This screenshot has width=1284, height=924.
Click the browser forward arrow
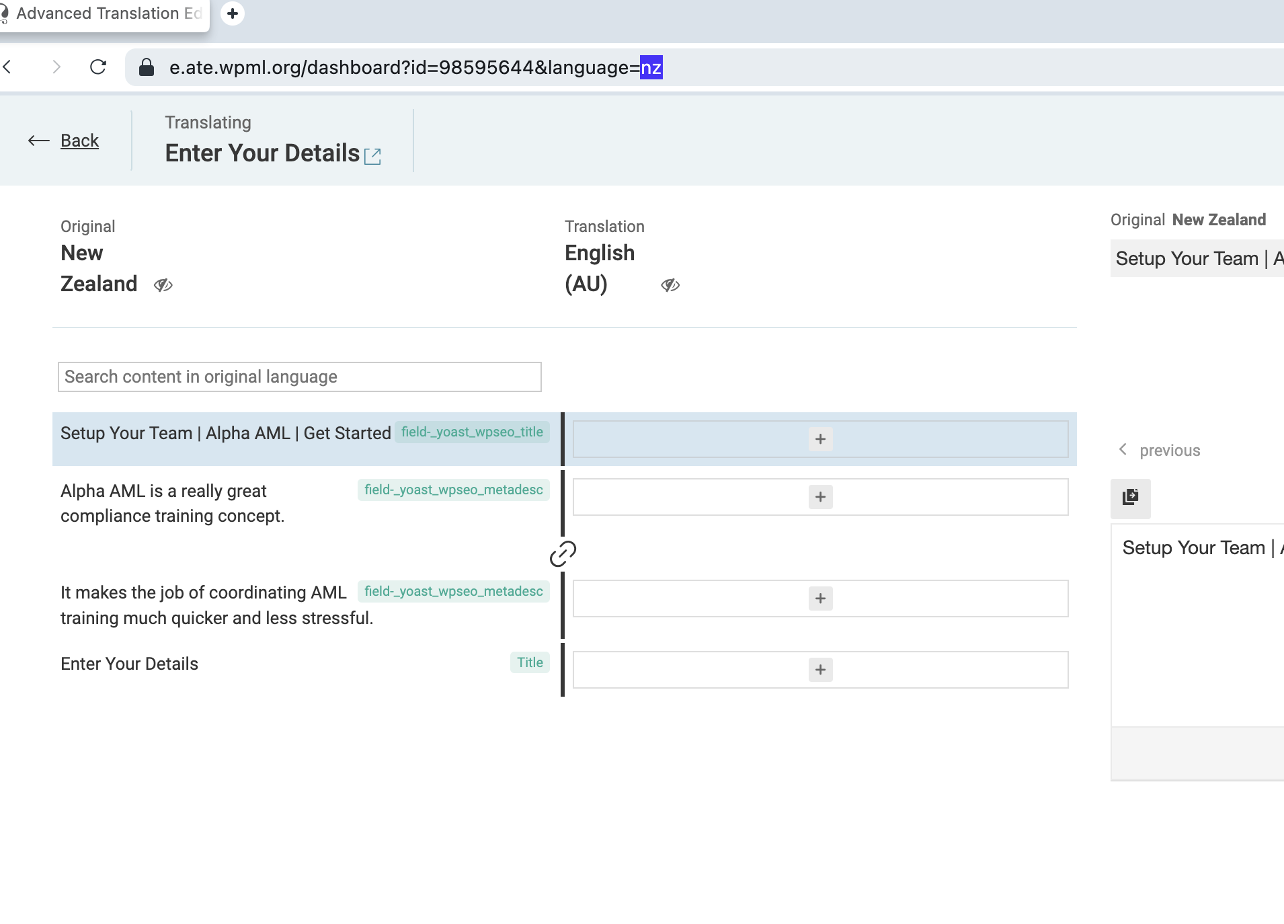pyautogui.click(x=56, y=67)
